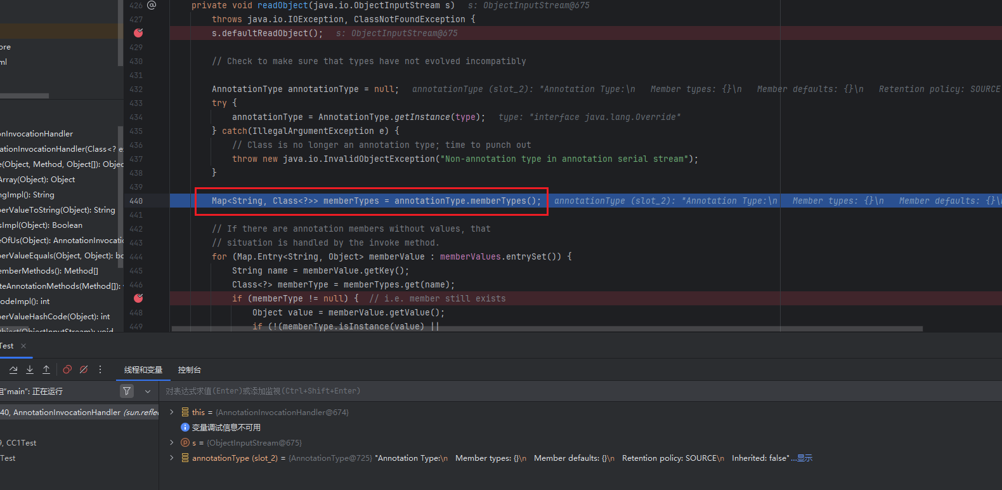The width and height of the screenshot is (1002, 490).
Task: Select the 线程和变量 tab
Action: (143, 370)
